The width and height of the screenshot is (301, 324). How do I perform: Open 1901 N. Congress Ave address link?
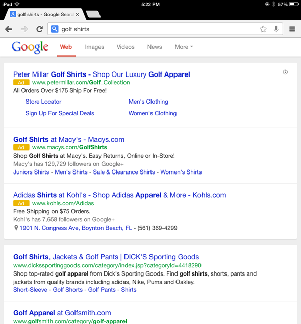coord(76,228)
